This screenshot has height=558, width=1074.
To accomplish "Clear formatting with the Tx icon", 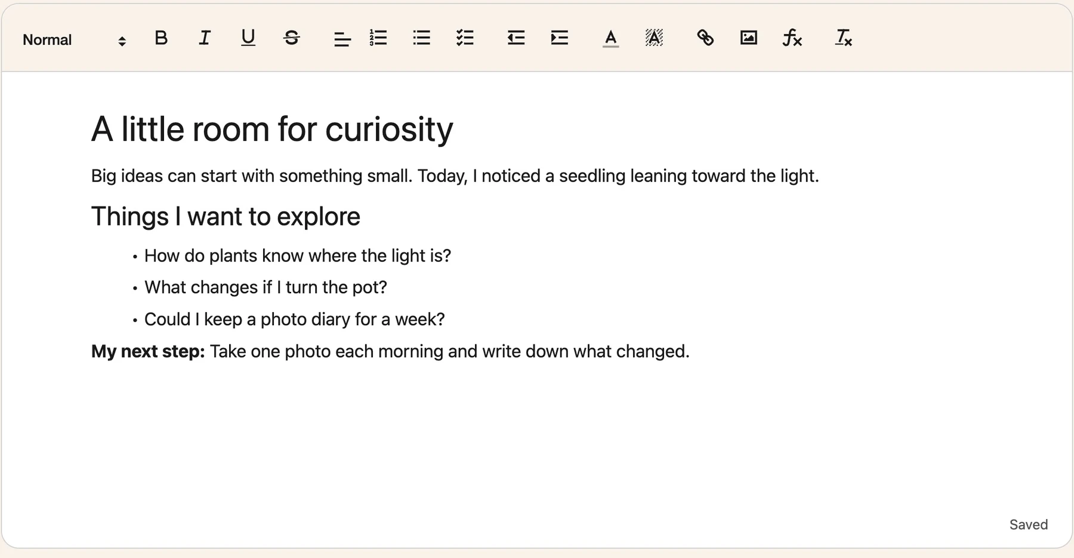I will [844, 38].
